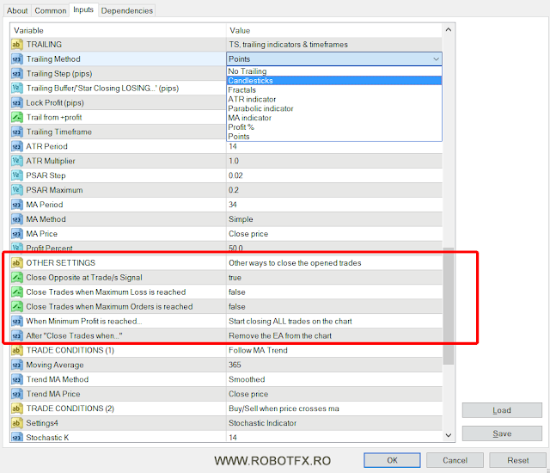This screenshot has width=550, height=473.
Task: Click the TRAILING row string icon
Action: [16, 45]
